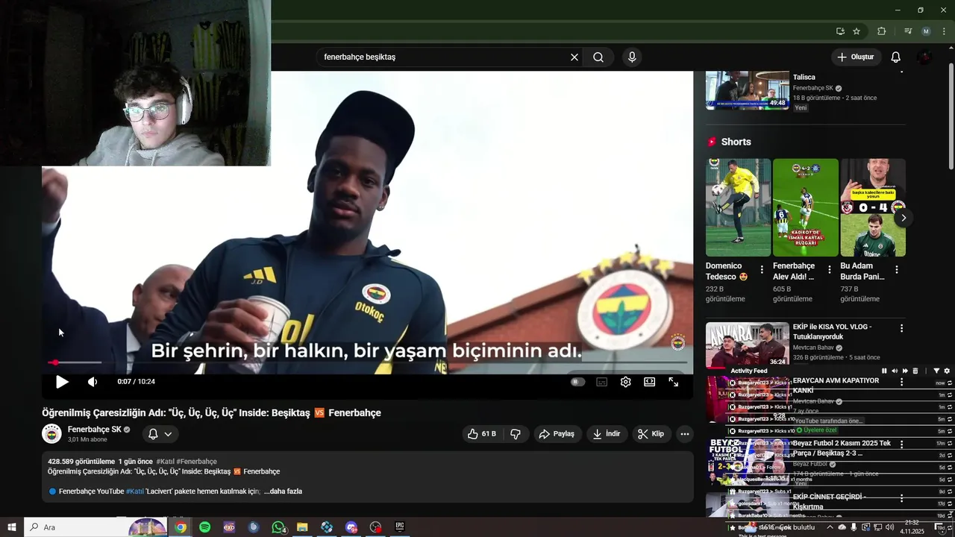Open Chrome profile M avatar

[926, 31]
